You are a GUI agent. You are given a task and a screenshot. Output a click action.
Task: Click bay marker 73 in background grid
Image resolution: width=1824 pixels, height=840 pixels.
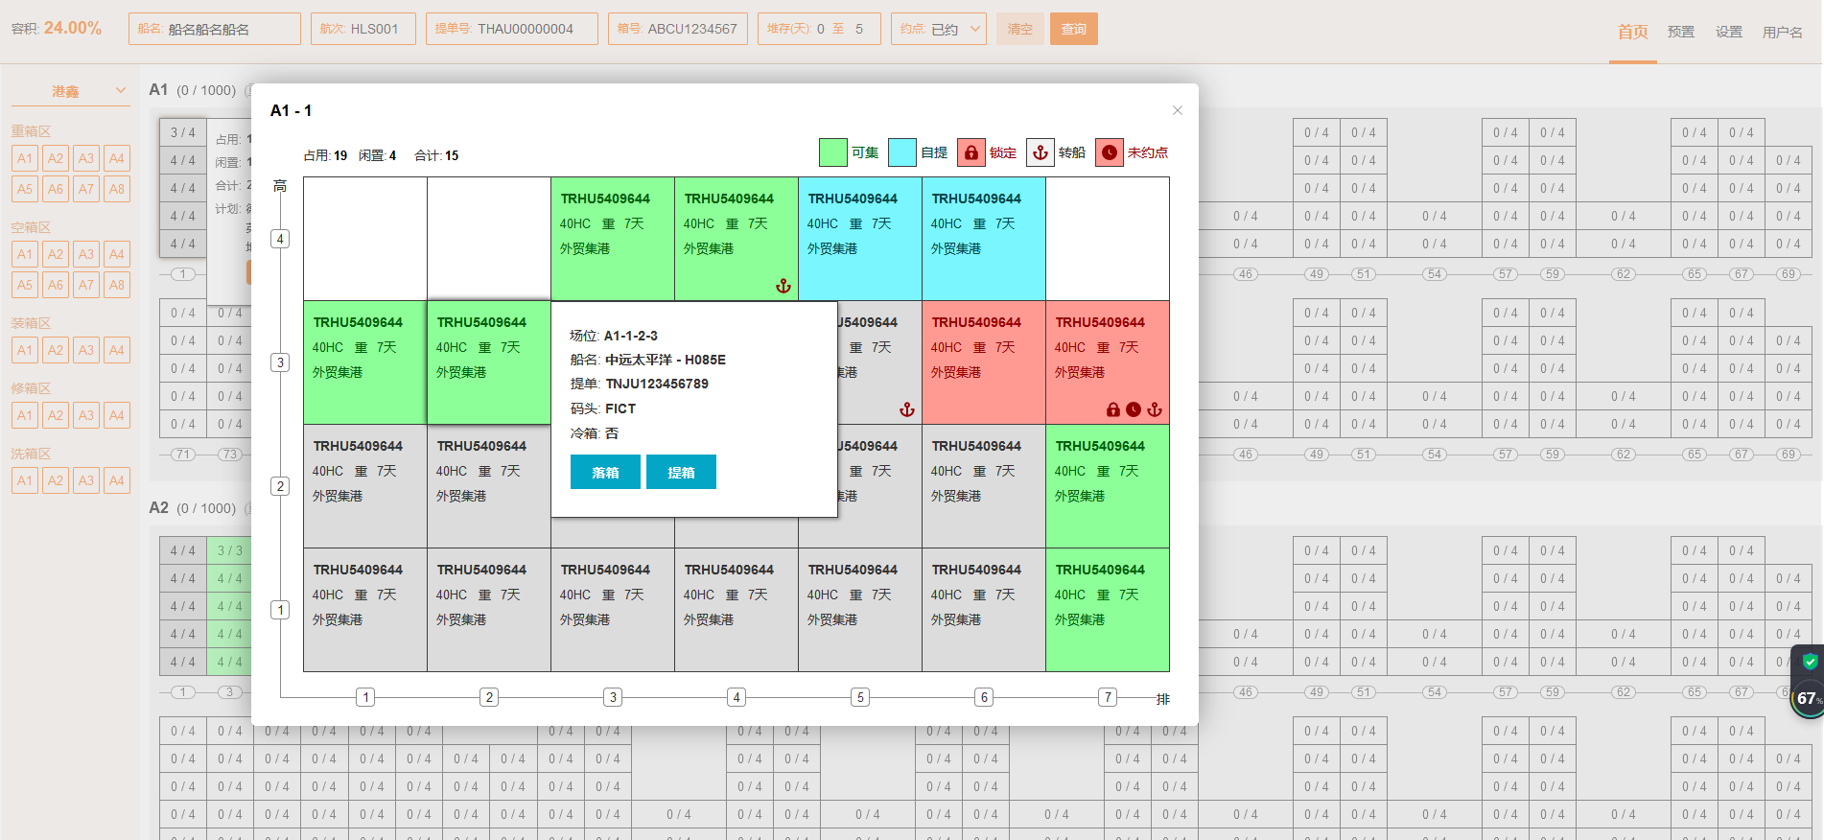click(229, 455)
